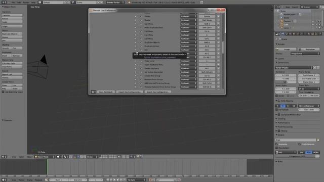This screenshot has width=324, height=182.
Task: Open outliner editor type selector icon
Action: point(277,7)
